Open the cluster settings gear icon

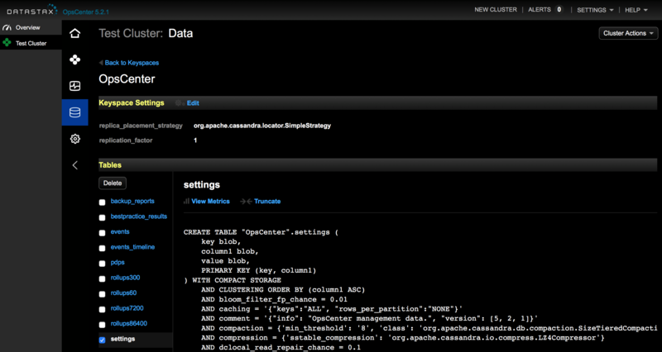point(74,139)
